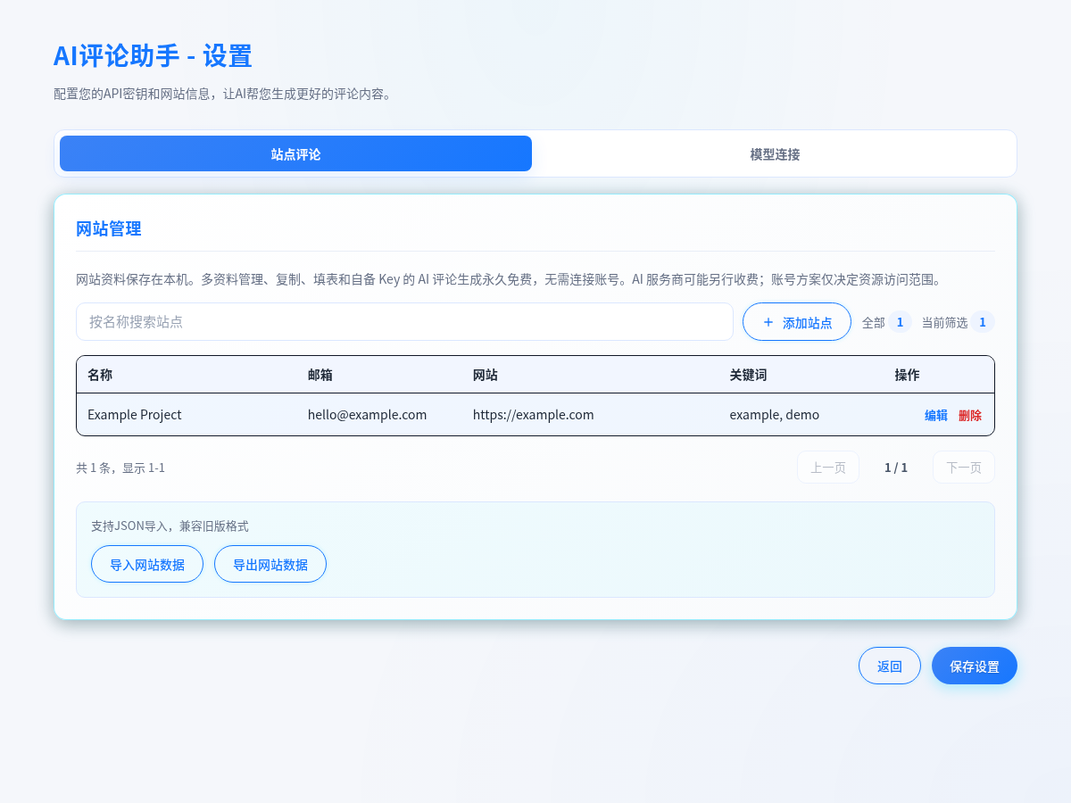Click 导入网站数据 button
The image size is (1071, 803).
[x=147, y=564]
